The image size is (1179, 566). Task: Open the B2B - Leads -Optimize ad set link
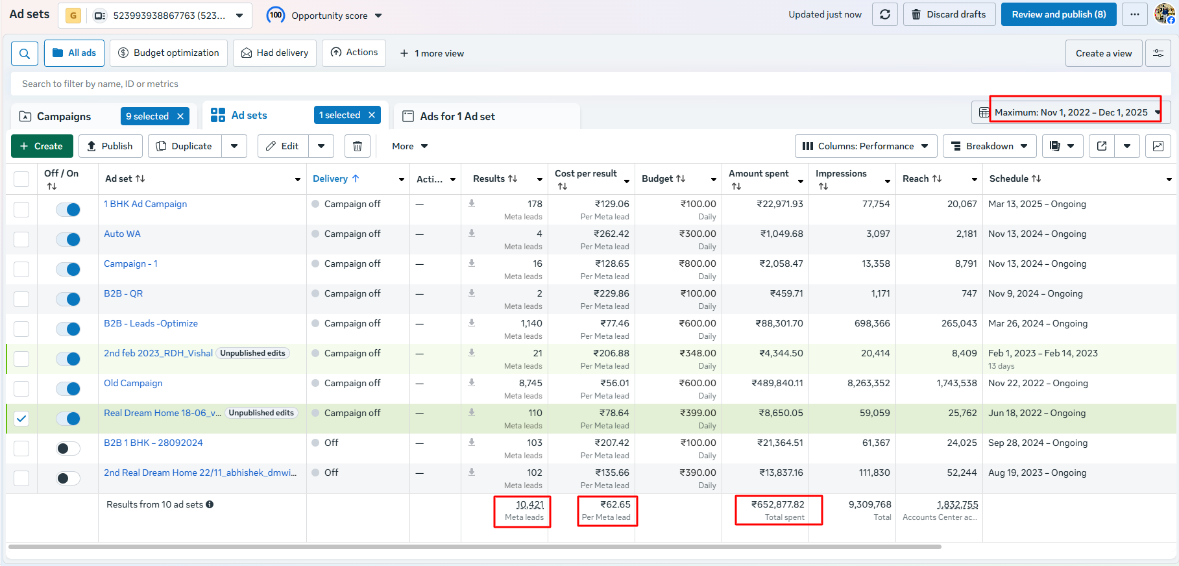click(151, 323)
